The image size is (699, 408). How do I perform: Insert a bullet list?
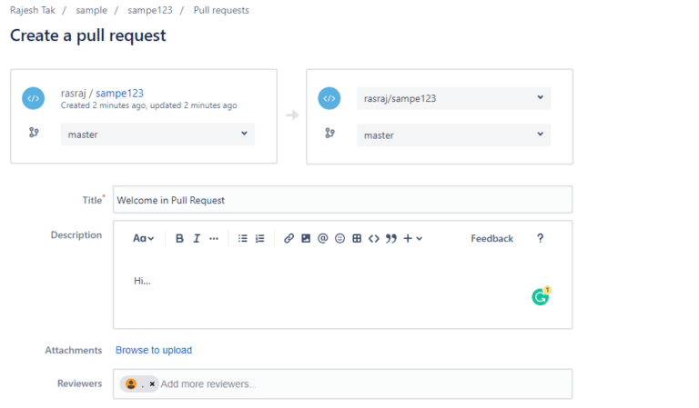(x=242, y=238)
